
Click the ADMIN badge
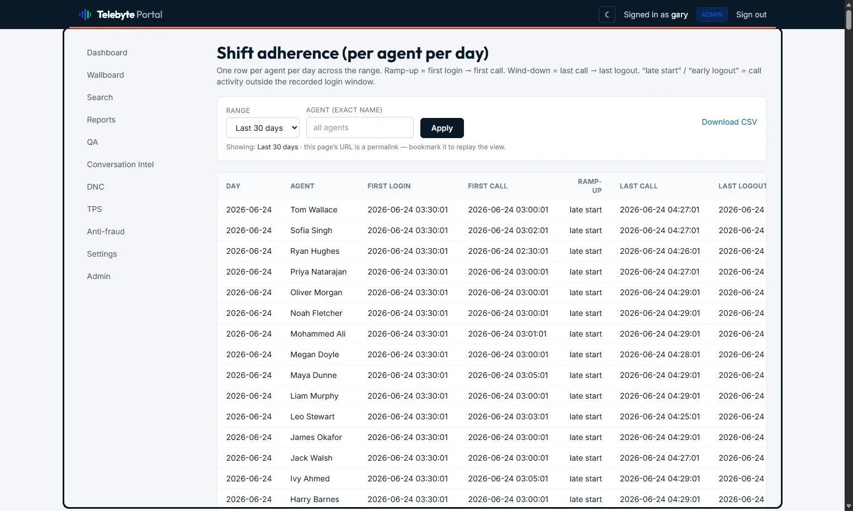[712, 15]
